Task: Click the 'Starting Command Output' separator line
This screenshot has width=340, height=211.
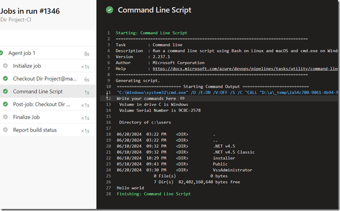Action: (x=213, y=87)
